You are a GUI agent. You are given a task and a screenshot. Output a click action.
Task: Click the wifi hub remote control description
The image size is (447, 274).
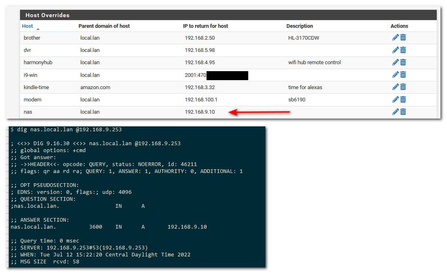[x=314, y=63]
